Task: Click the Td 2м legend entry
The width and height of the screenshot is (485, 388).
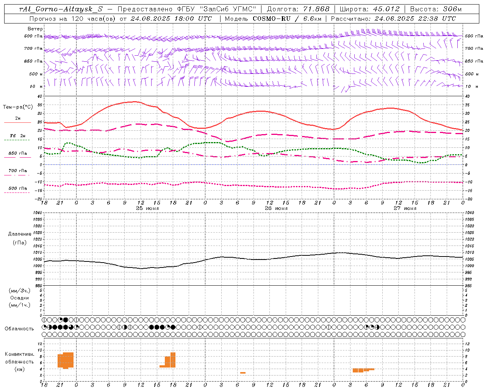Action: [x=17, y=136]
